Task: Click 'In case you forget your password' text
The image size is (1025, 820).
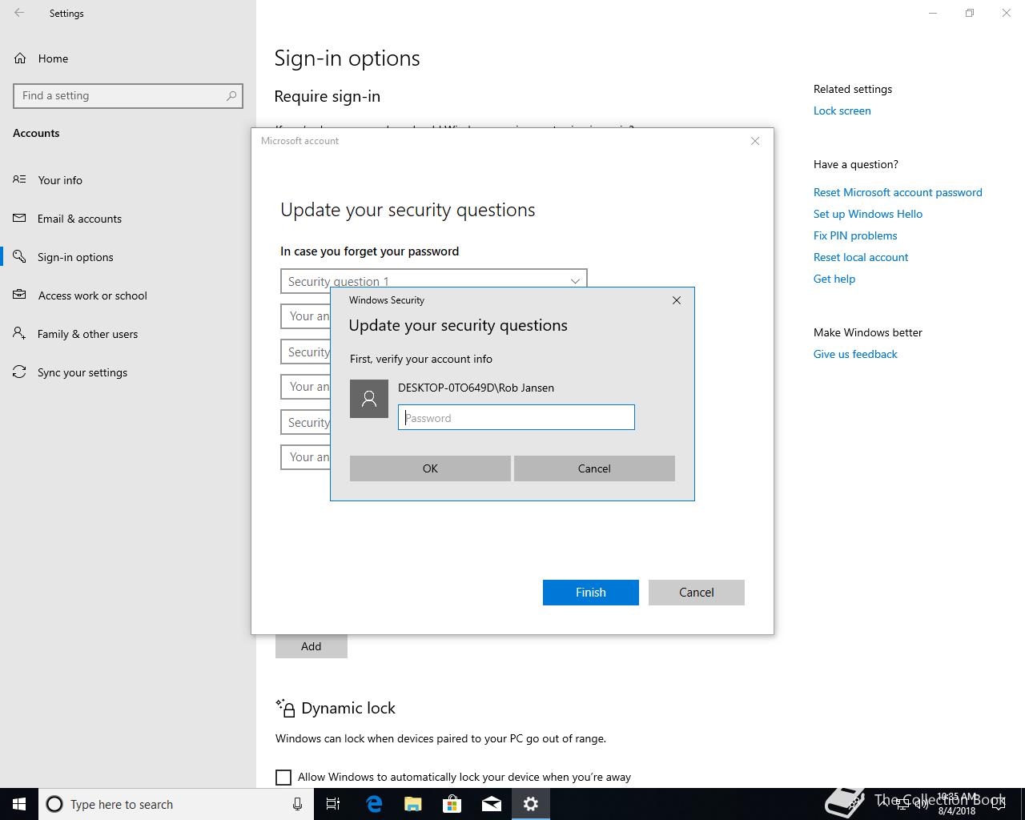Action: [370, 251]
